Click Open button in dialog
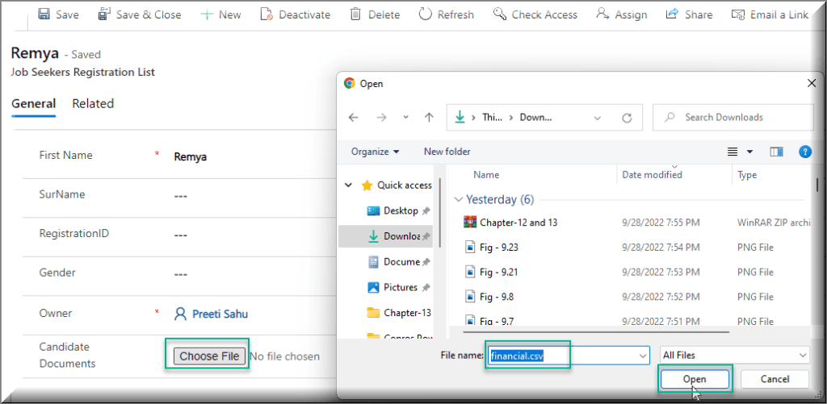The image size is (827, 404). coord(695,379)
